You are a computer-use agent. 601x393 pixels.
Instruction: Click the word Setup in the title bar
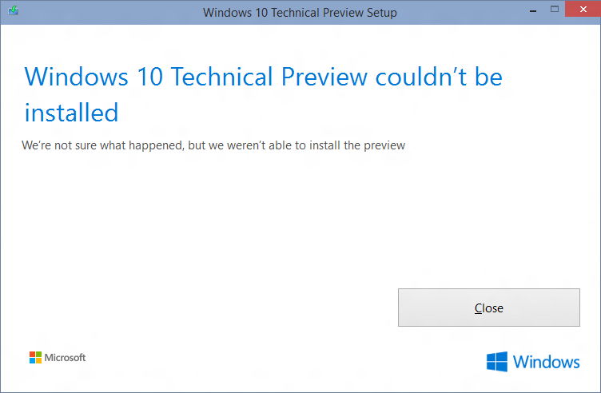coord(381,13)
